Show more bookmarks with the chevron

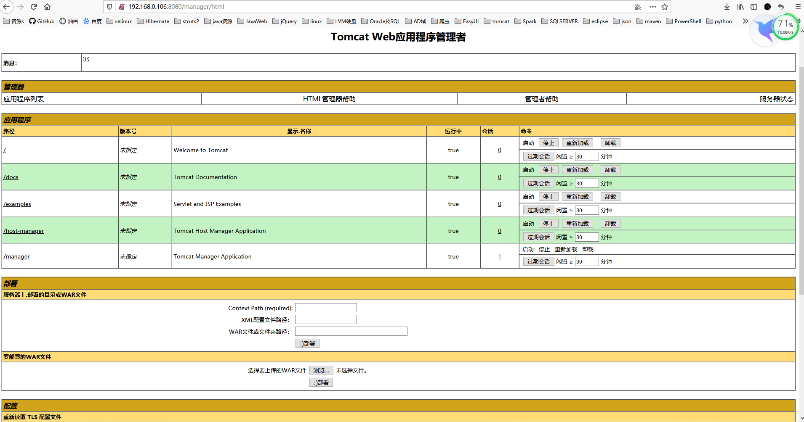pos(745,21)
